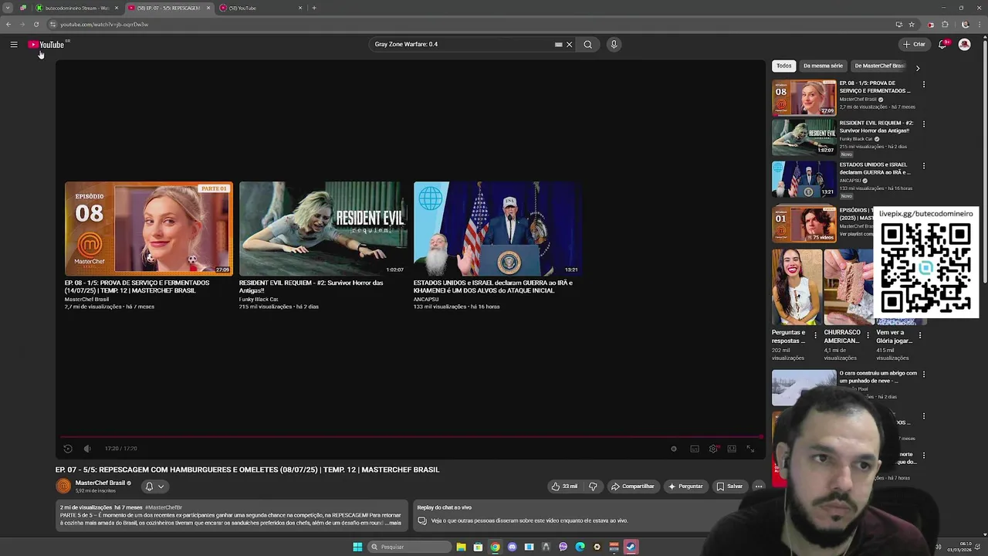Screen dimensions: 988x556
Task: Clear the search box with X icon
Action: pyautogui.click(x=570, y=45)
